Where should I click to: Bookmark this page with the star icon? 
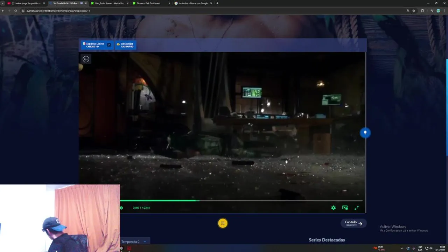414,11
